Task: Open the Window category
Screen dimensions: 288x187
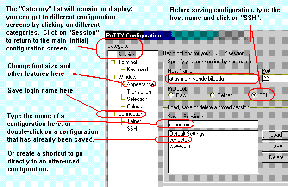Action: pos(127,77)
